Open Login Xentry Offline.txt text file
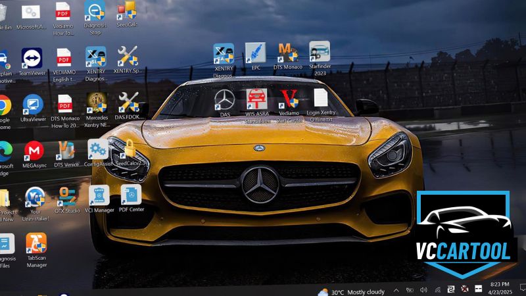The height and width of the screenshot is (296, 526). click(321, 105)
